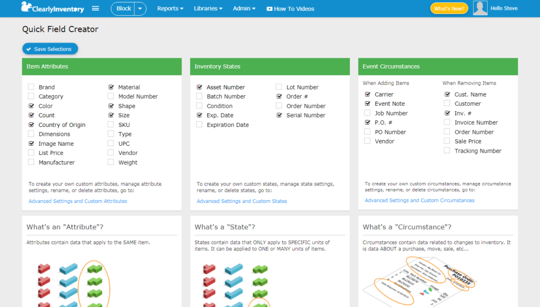Check the Sale Price checkbox

tap(447, 141)
